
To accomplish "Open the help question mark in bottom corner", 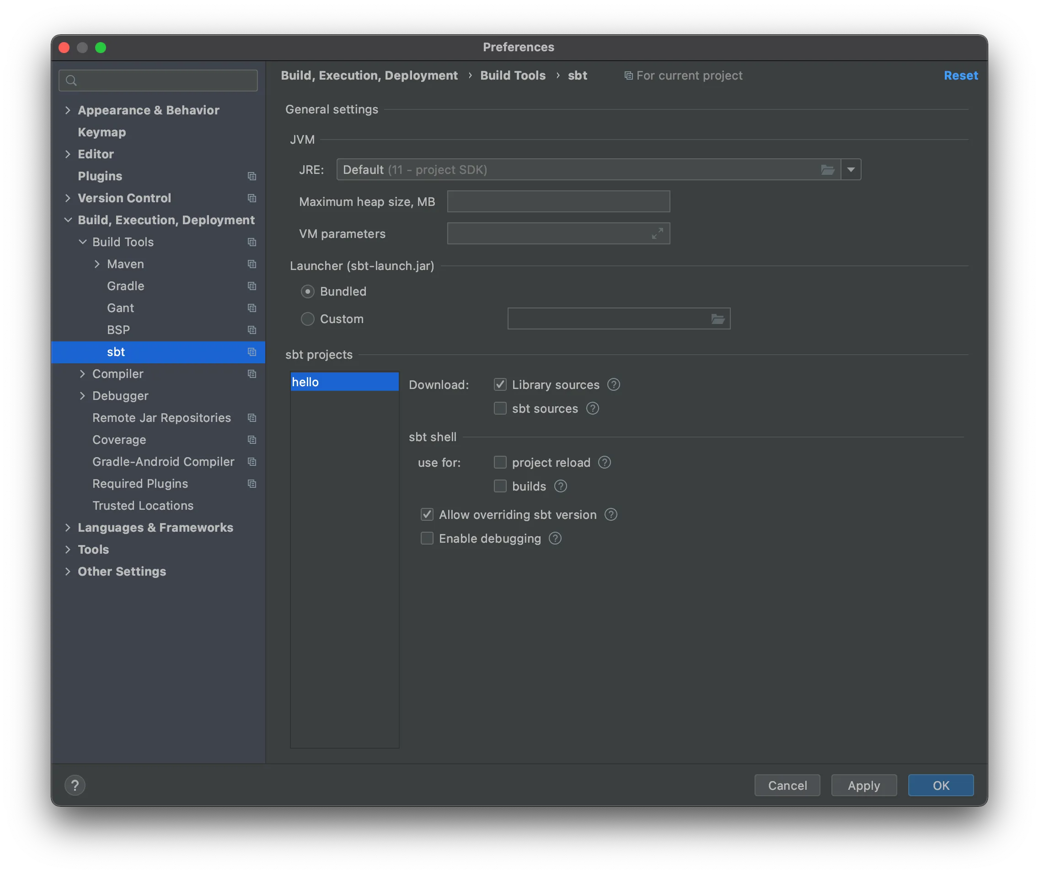I will click(75, 785).
